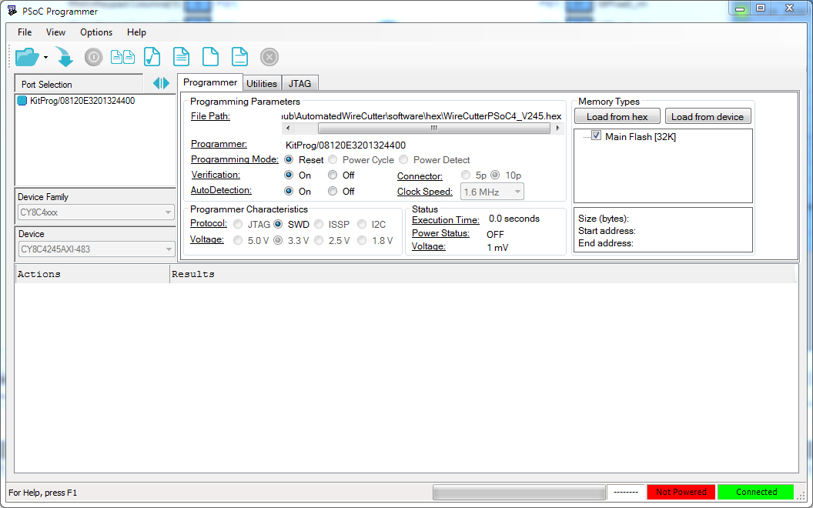Click the blue Port Selection arrows icon
The image size is (813, 508).
coord(161,83)
